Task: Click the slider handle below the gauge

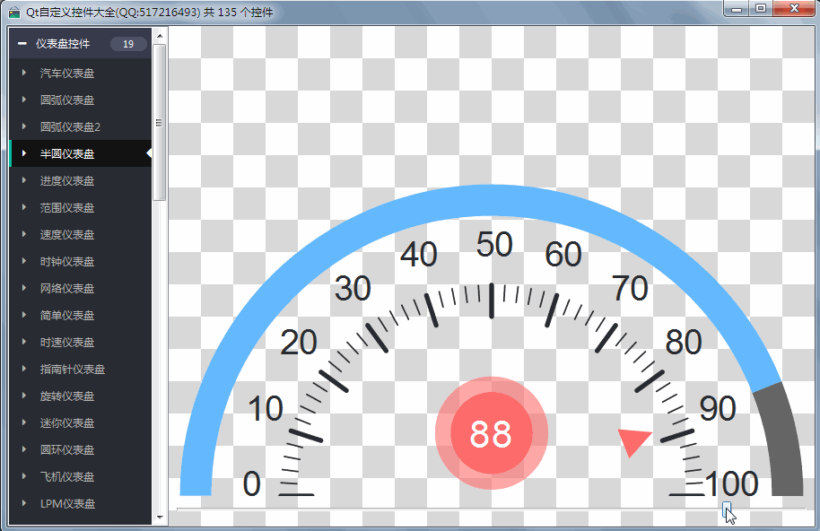Action: tap(727, 509)
